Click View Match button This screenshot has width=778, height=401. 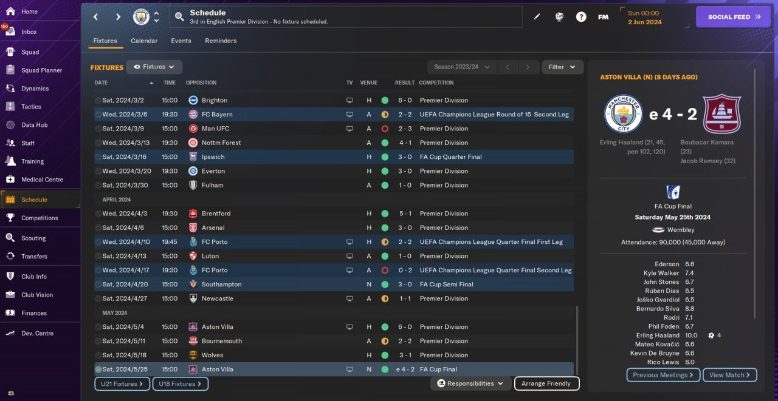729,375
